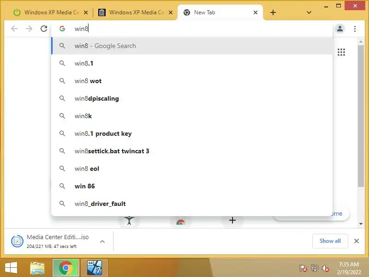Viewport: 369px width, 277px height.
Task: Click page scrollbar down arrow
Action: (361, 224)
